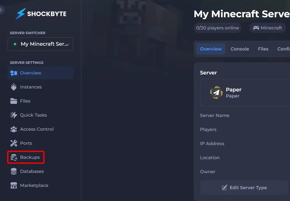
Task: Open Ports in the sidebar
Action: coord(41,143)
